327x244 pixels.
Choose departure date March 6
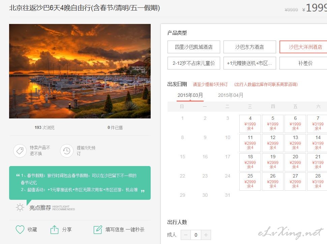pos(295,124)
